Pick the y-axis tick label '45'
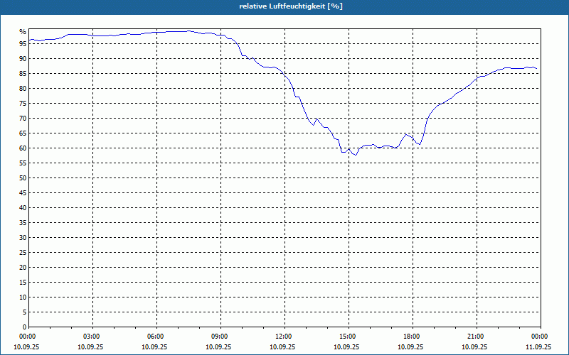Screen dimensions: 569x355 [x=23, y=193]
